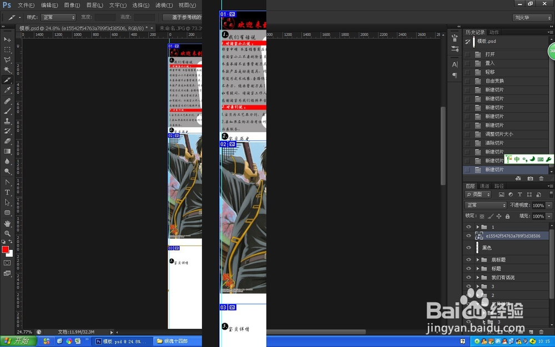Open the 刘火华 workspace dropdown

tap(532, 17)
